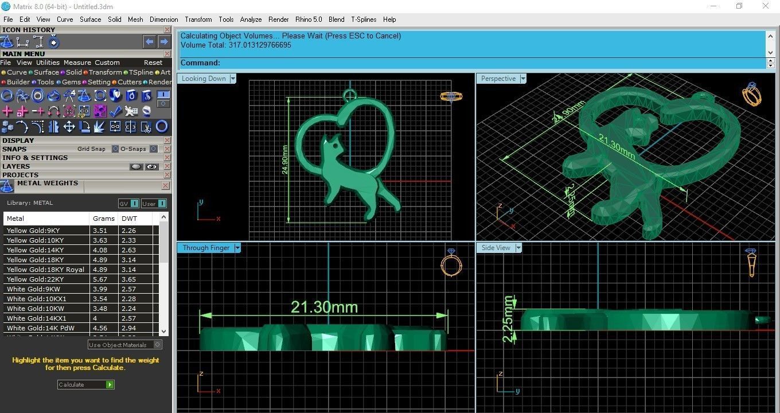Image resolution: width=780 pixels, height=413 pixels.
Task: Click metal list scrollbar down arrow
Action: tap(164, 331)
